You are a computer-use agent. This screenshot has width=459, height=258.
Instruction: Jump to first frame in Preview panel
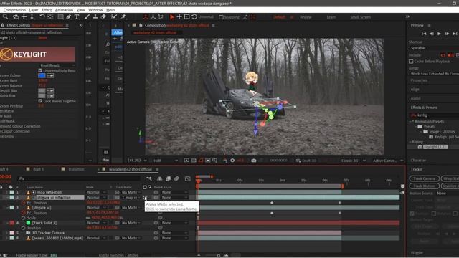(424, 34)
